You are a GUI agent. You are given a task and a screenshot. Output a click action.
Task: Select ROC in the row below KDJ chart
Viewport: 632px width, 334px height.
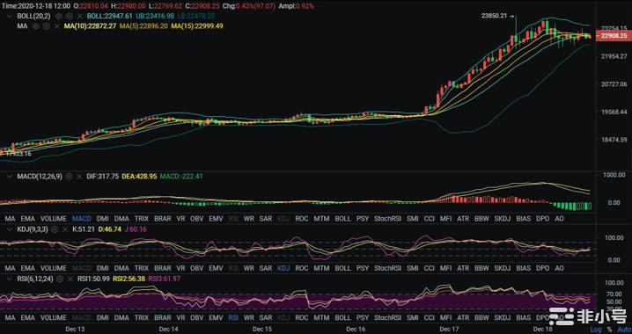[302, 268]
